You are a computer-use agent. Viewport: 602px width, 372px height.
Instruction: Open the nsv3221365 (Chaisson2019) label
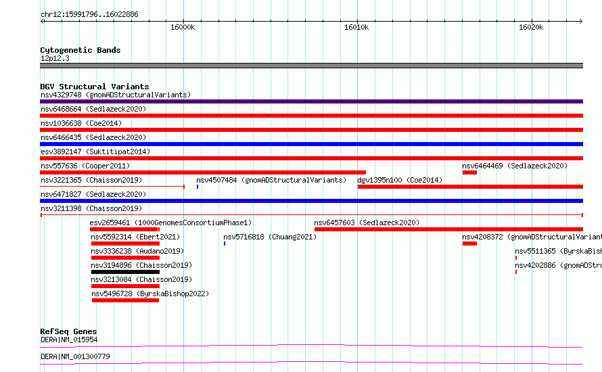click(91, 180)
